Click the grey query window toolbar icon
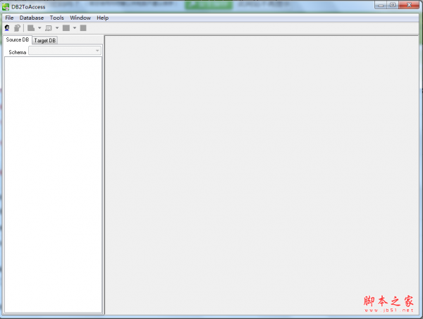Screen dimensions: 423x319 [49, 27]
